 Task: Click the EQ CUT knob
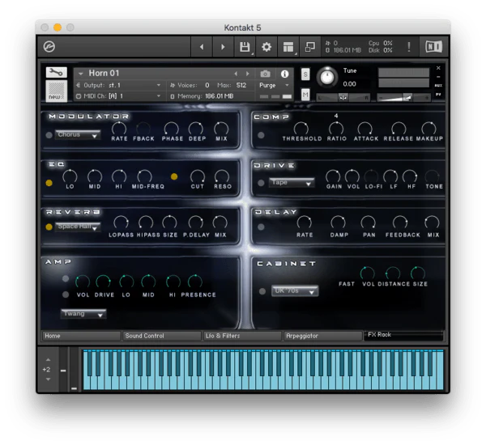[x=198, y=176]
